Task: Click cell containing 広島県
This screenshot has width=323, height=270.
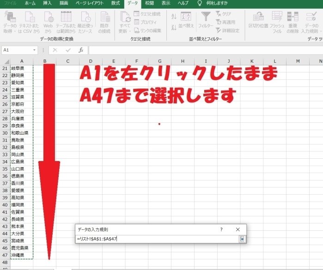Action: pyautogui.click(x=22, y=162)
